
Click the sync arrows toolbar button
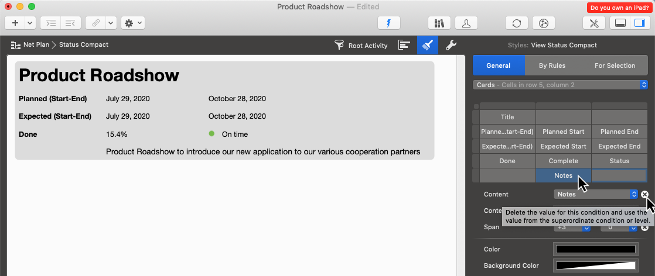(x=516, y=23)
